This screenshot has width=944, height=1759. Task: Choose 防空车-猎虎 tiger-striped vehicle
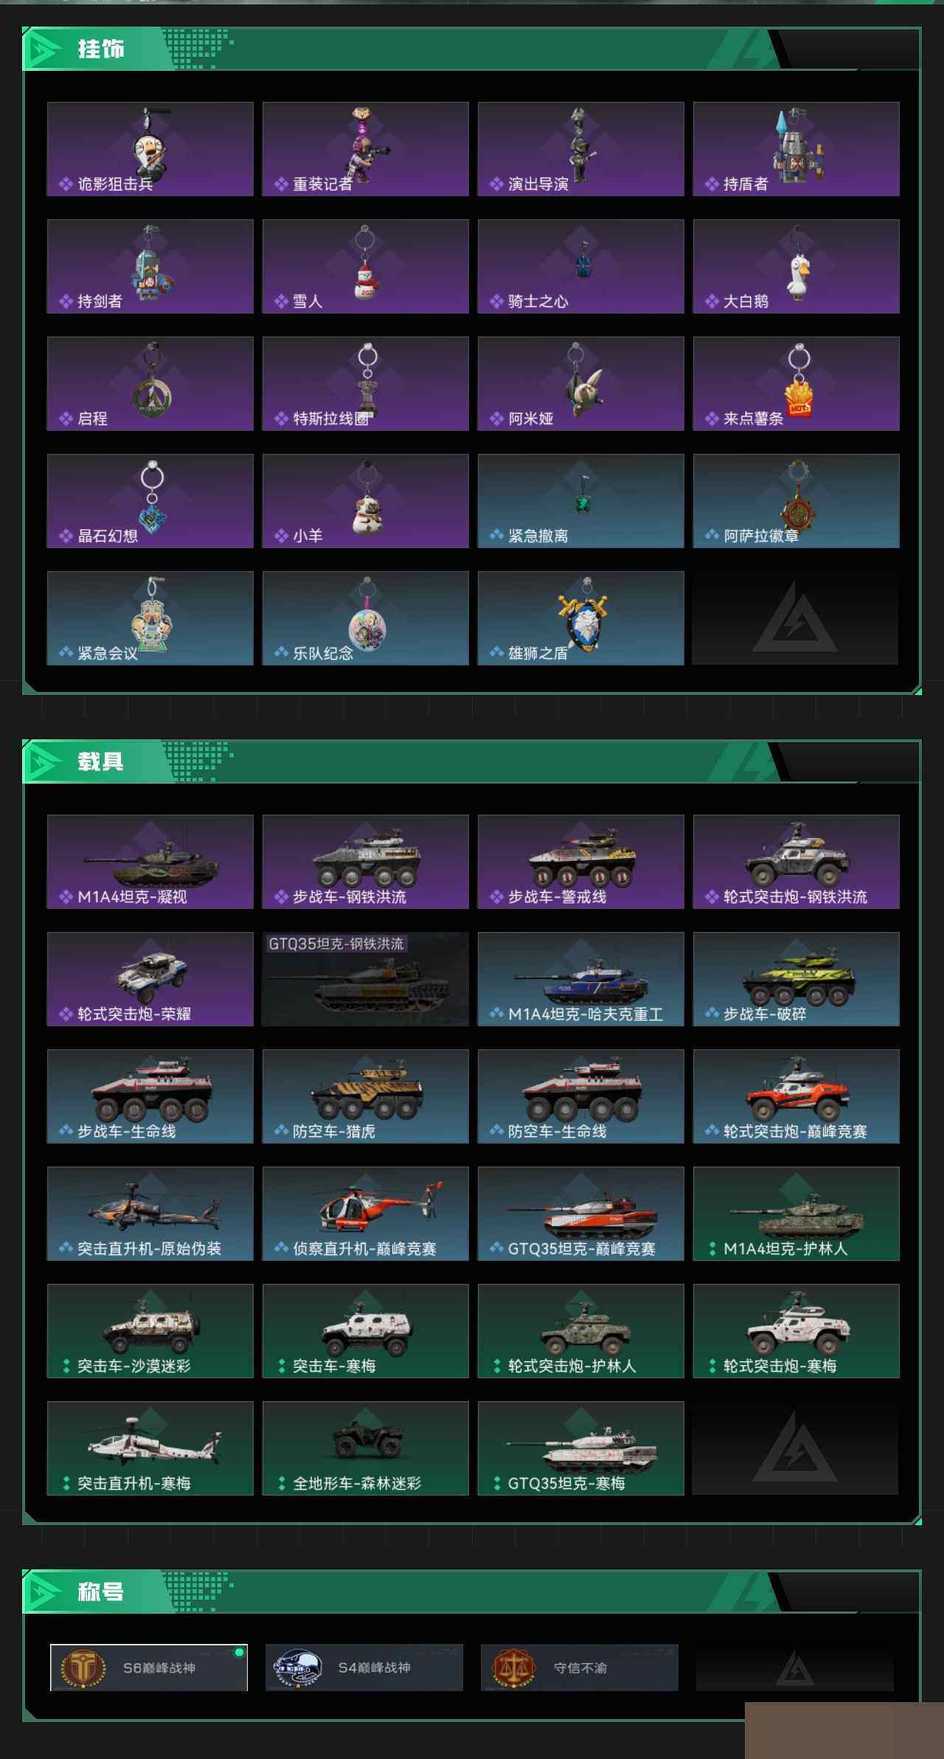(366, 1096)
